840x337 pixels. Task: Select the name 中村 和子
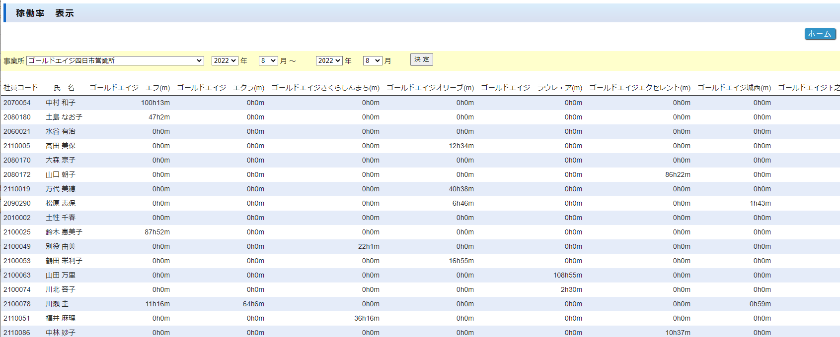pyautogui.click(x=61, y=103)
